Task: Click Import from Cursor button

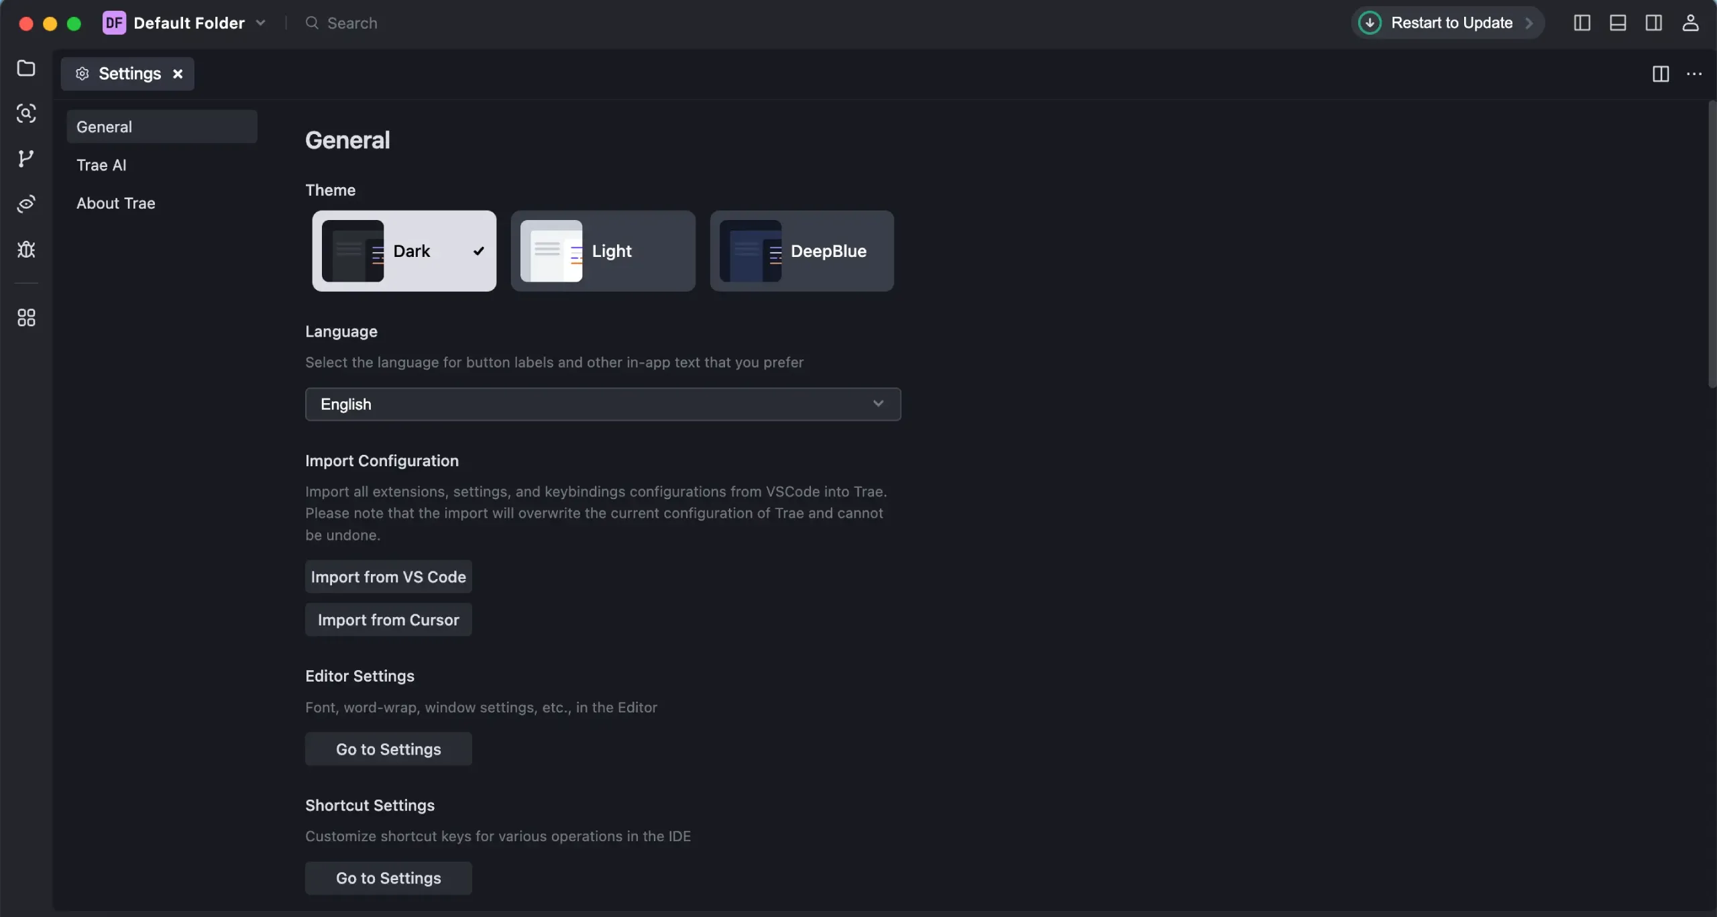Action: (388, 619)
